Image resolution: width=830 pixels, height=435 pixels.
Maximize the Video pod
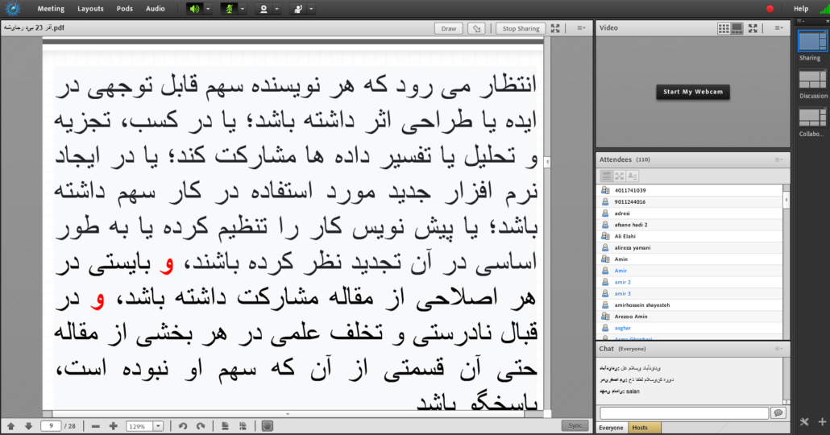753,28
